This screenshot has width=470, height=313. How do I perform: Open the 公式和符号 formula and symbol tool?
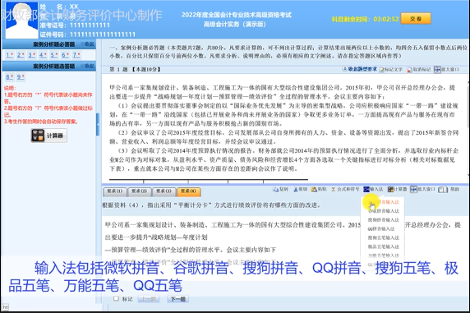[x=345, y=190]
